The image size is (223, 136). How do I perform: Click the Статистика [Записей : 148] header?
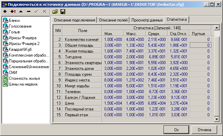tap(157, 28)
